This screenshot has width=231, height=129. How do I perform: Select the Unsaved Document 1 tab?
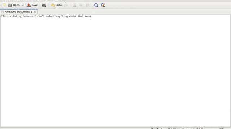(18, 11)
